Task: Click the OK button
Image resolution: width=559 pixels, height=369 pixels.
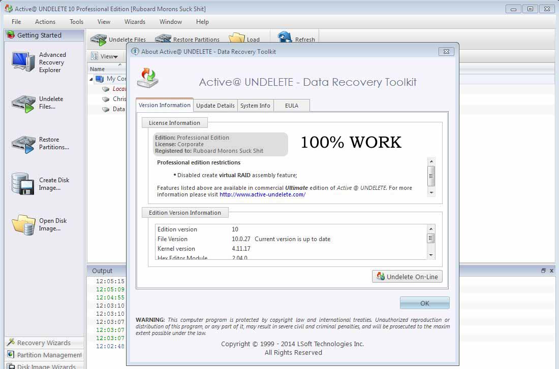Action: [424, 303]
